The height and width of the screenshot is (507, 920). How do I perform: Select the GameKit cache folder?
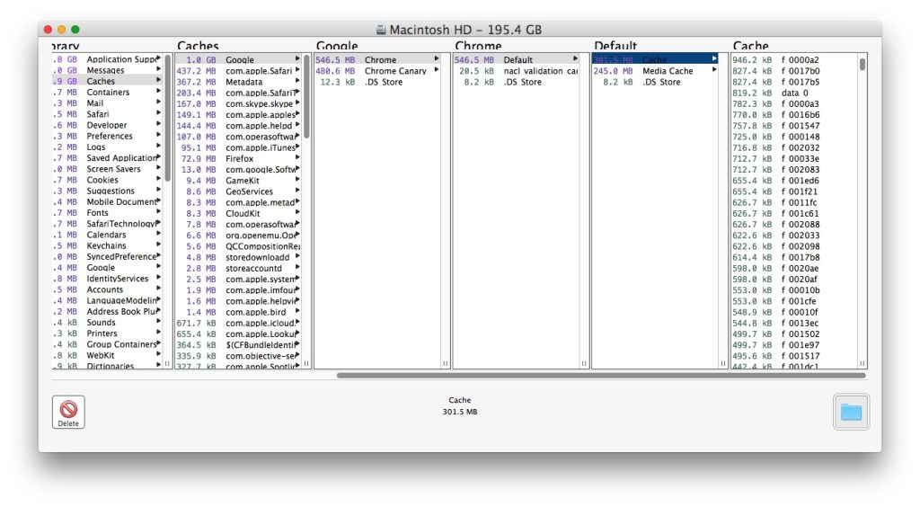click(239, 180)
